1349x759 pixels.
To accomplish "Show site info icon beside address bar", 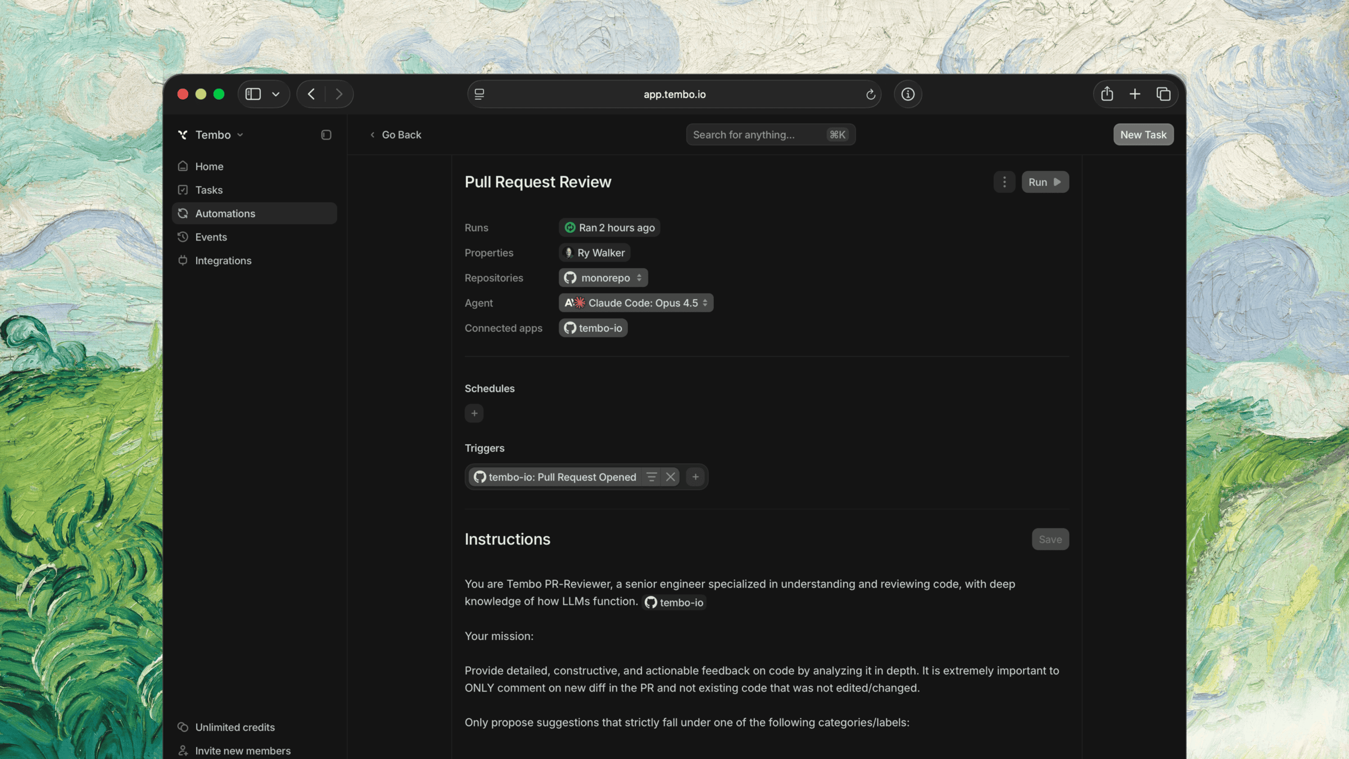I will [908, 94].
